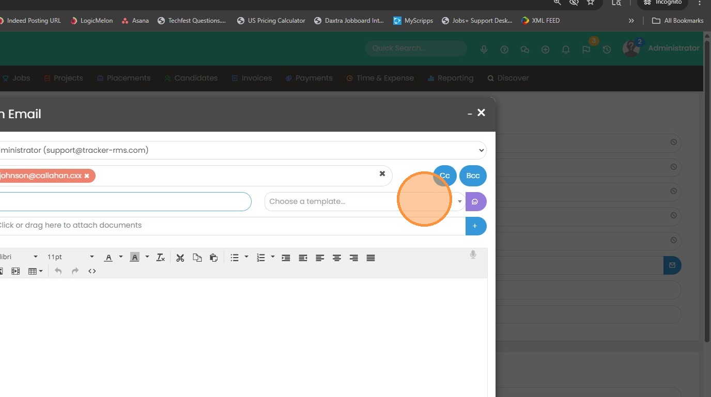This screenshot has width=711, height=397.
Task: Open the Candidates navigation menu
Action: point(191,78)
